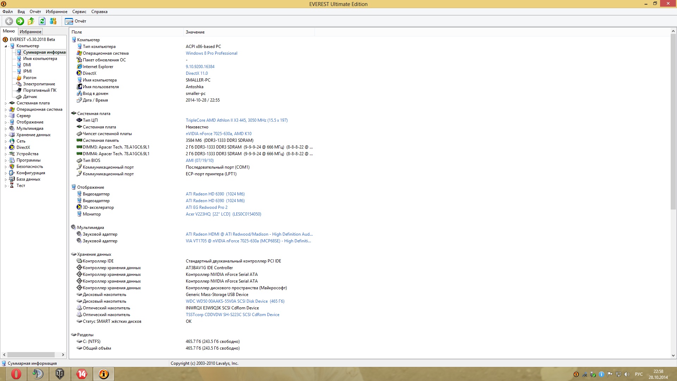The width and height of the screenshot is (677, 381).
Task: Click the Программы icon in tree
Action: (x=12, y=160)
